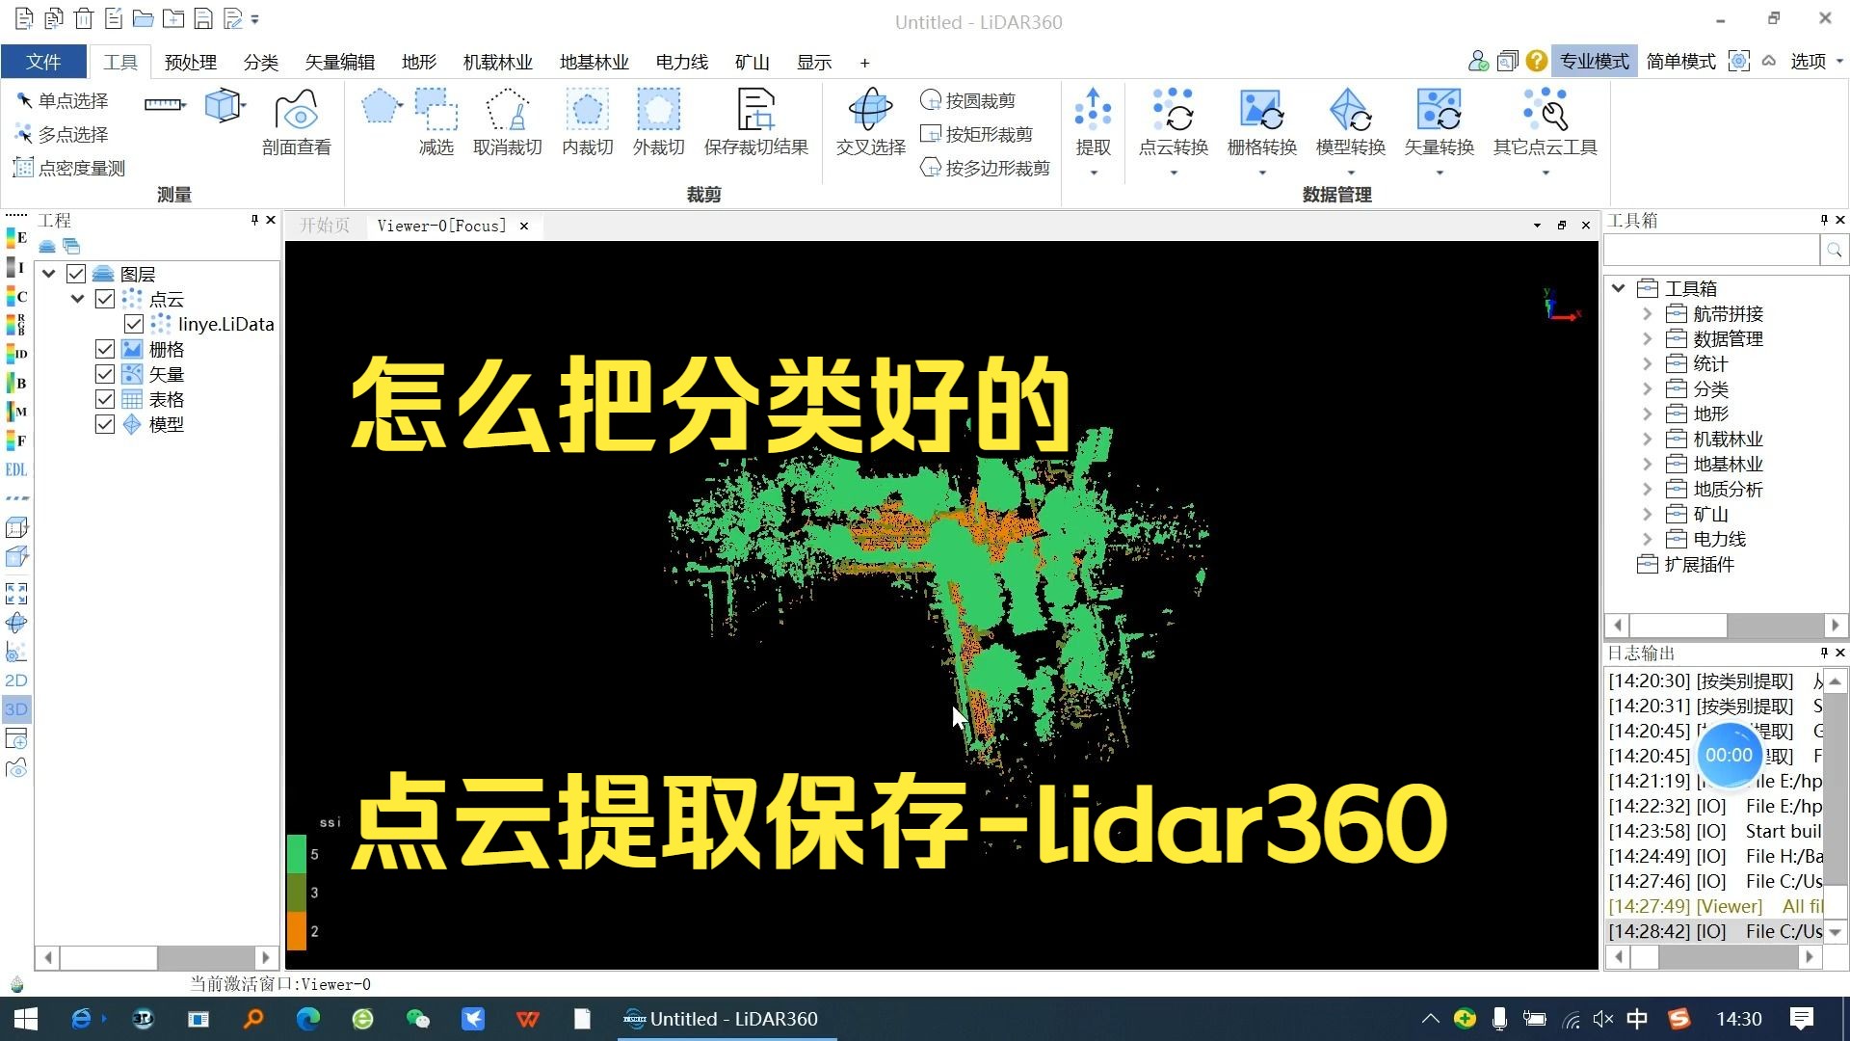This screenshot has height=1041, width=1850.
Task: Open the 文件 file menu
Action: pyautogui.click(x=43, y=62)
